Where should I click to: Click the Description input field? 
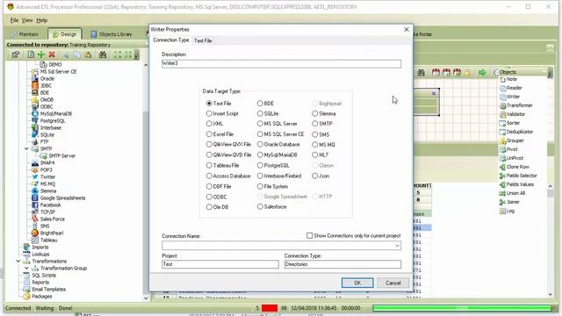click(x=281, y=64)
